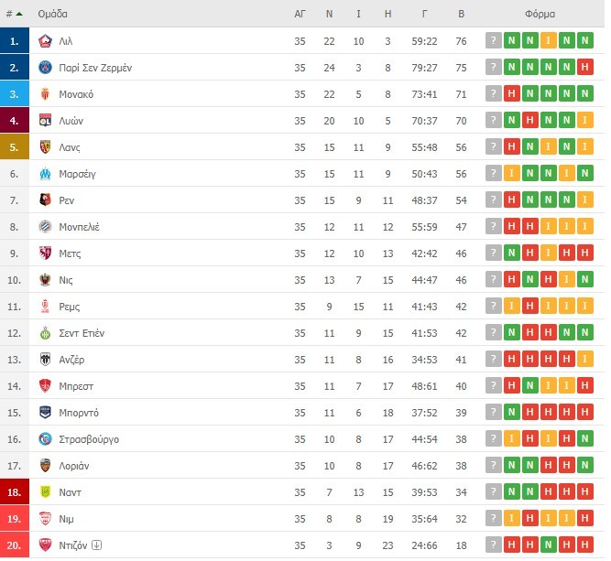This screenshot has width=611, height=561.
Task: Click the Paris Saint-Germain crest icon
Action: [x=46, y=68]
